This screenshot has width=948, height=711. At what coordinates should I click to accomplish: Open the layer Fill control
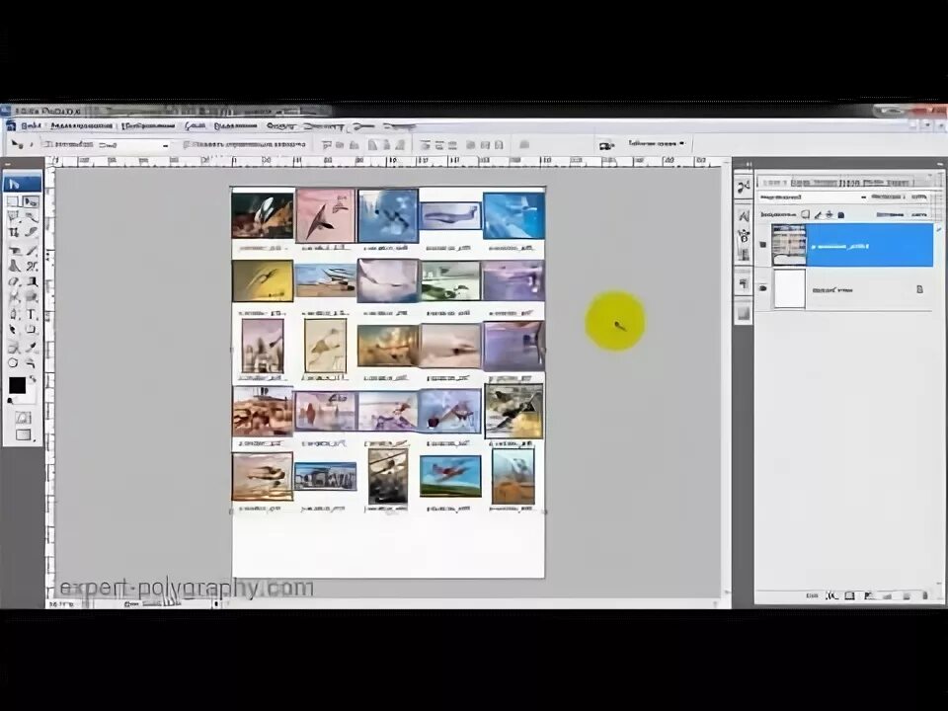click(x=902, y=214)
